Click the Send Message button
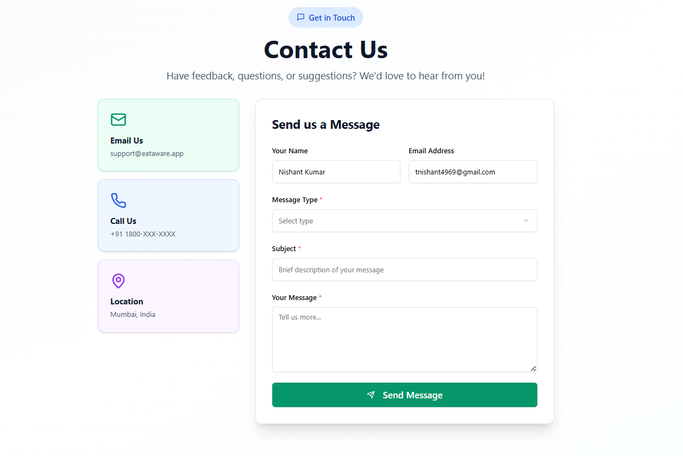Image resolution: width=683 pixels, height=456 pixels. tap(405, 395)
